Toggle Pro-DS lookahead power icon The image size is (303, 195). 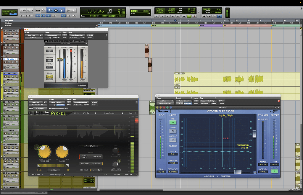point(119,161)
